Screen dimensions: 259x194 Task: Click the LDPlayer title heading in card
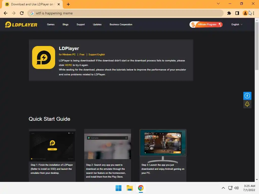coord(69,48)
